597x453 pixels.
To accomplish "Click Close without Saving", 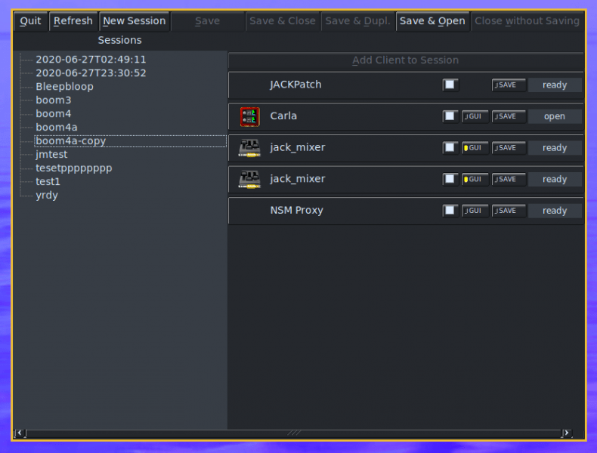I will tap(527, 21).
